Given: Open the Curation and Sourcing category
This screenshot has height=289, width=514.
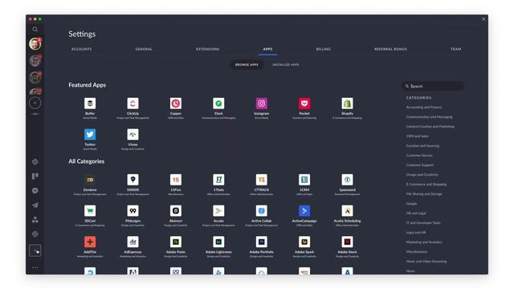Looking at the screenshot, I should (x=422, y=146).
